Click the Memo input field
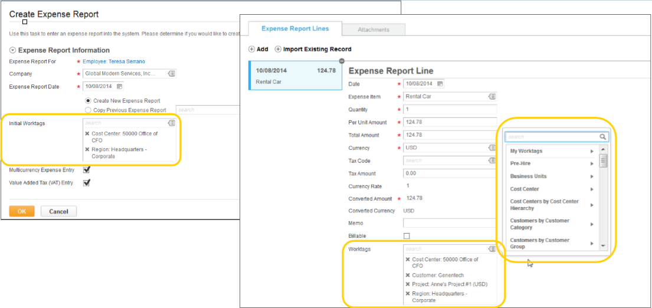The height and width of the screenshot is (308, 652). pos(450,223)
